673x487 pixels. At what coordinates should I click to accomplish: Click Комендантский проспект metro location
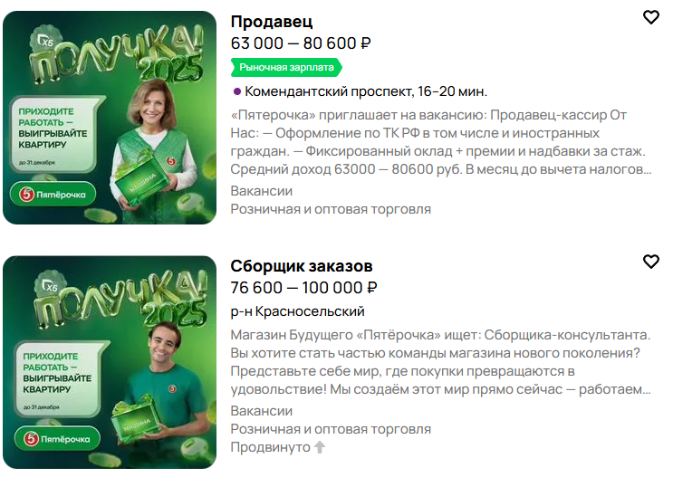(x=366, y=91)
